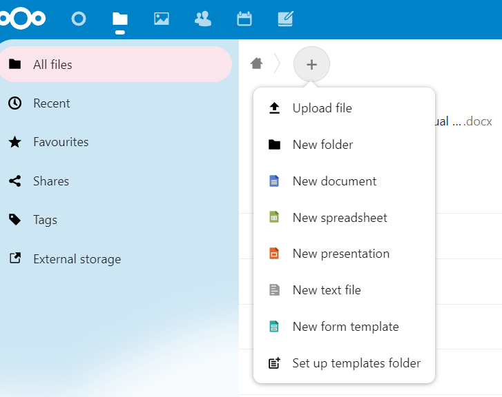Show Favourites in sidebar
The width and height of the screenshot is (502, 397).
point(116,142)
